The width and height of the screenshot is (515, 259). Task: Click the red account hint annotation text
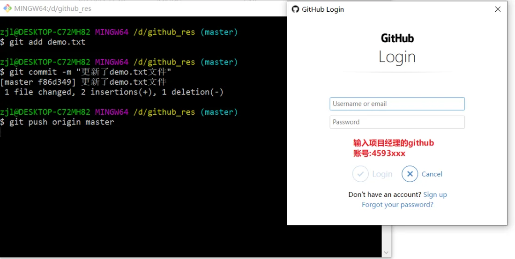point(394,148)
